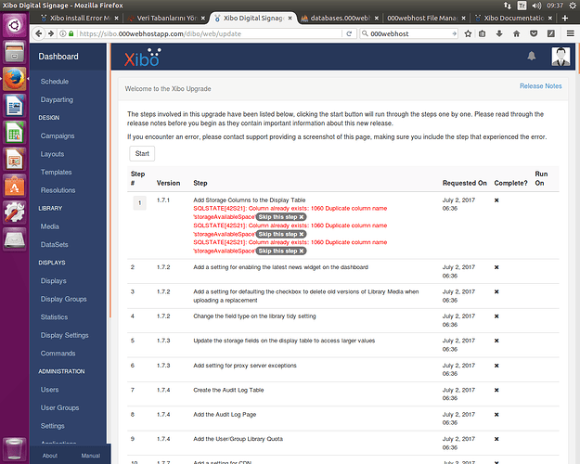The width and height of the screenshot is (580, 464).
Task: Open a new browser tab
Action: [565, 19]
